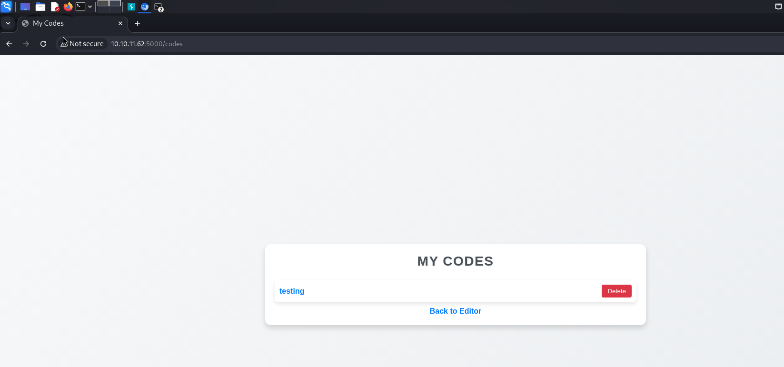Click the Not secure site info chip

82,44
